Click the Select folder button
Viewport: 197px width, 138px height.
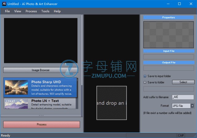click(x=183, y=82)
